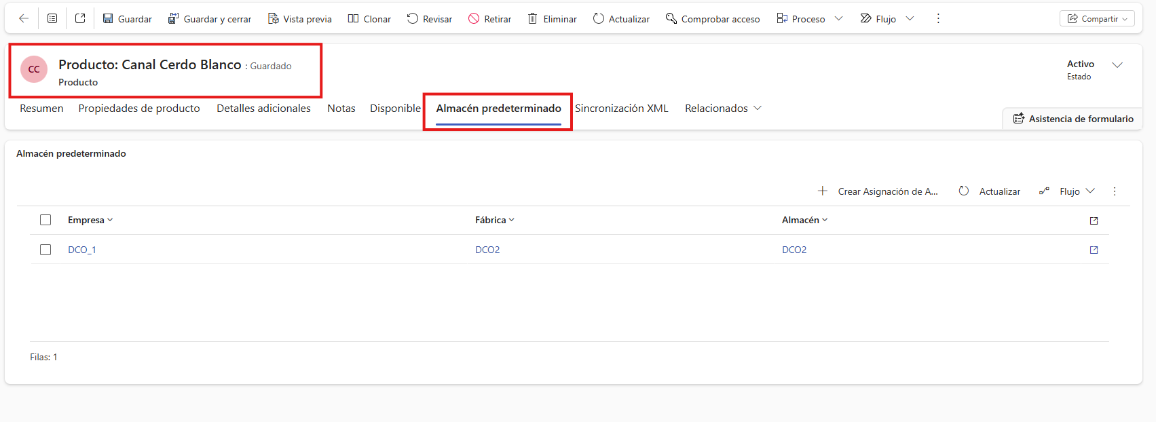Click the Eliminar trash icon
The width and height of the screenshot is (1156, 422).
click(533, 18)
